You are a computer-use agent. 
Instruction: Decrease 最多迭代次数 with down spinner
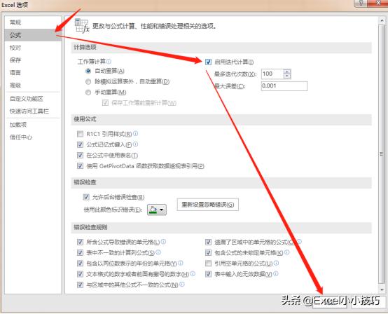pos(287,76)
